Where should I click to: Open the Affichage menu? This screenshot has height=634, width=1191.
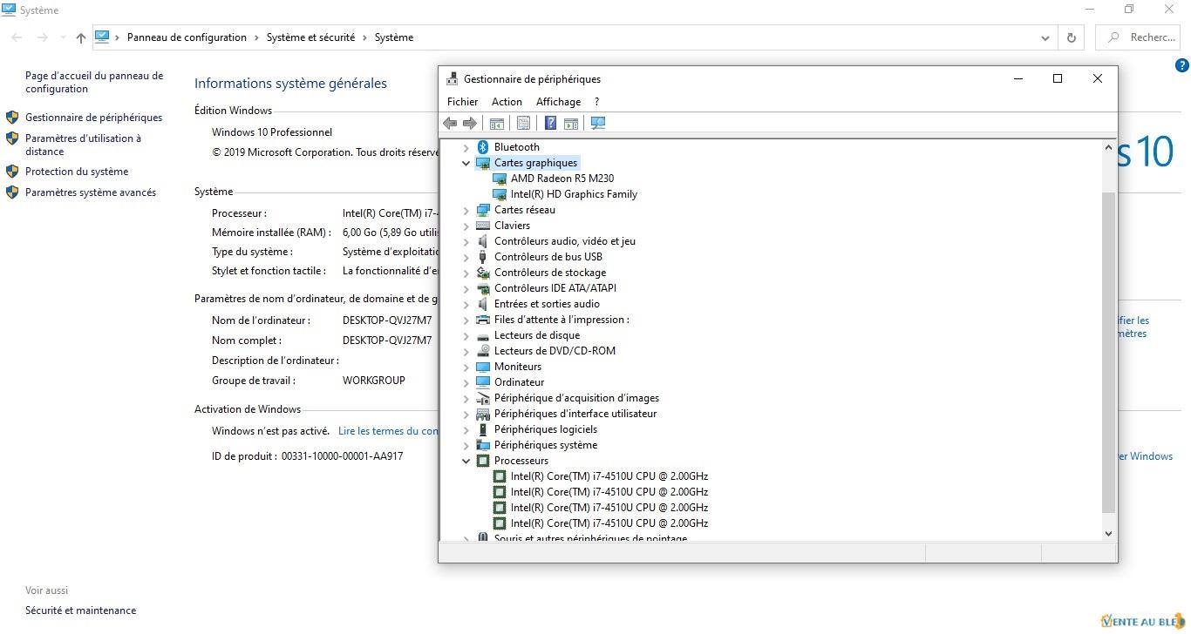point(558,102)
